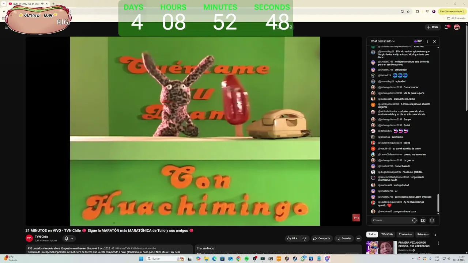The image size is (468, 263).
Task: Click the New Chrome available button
Action: click(x=452, y=11)
